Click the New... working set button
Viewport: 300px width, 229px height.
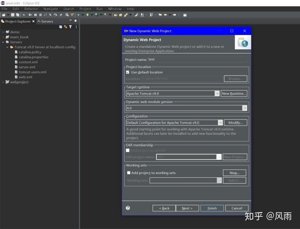pyautogui.click(x=234, y=173)
